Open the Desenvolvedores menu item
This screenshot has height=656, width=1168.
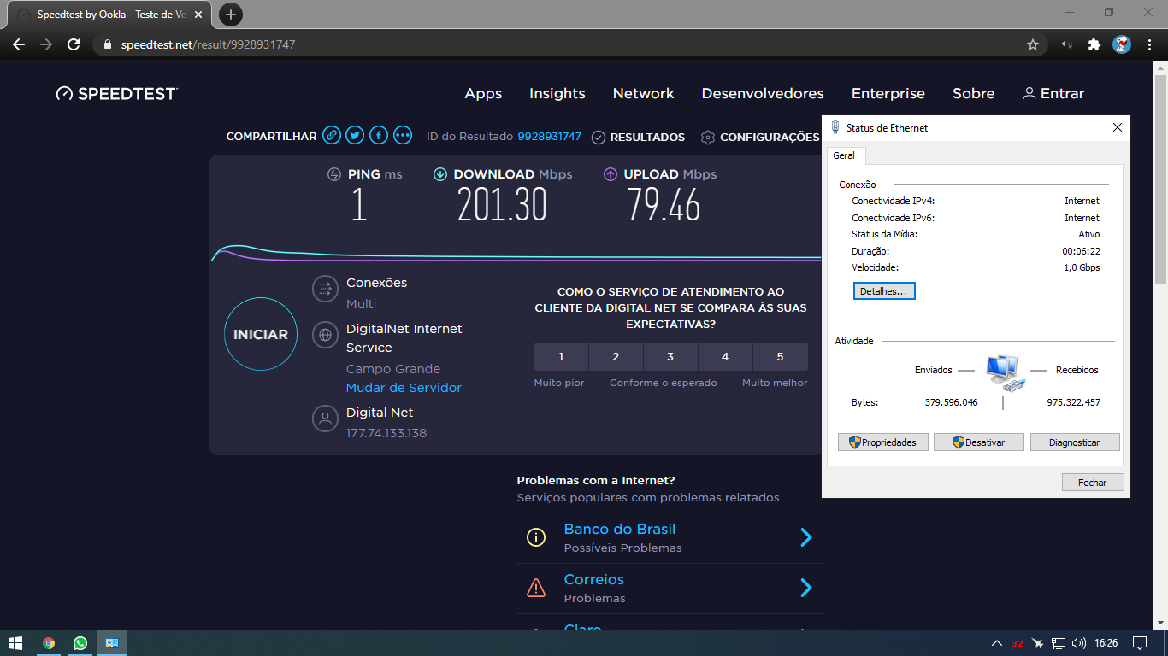tap(763, 93)
